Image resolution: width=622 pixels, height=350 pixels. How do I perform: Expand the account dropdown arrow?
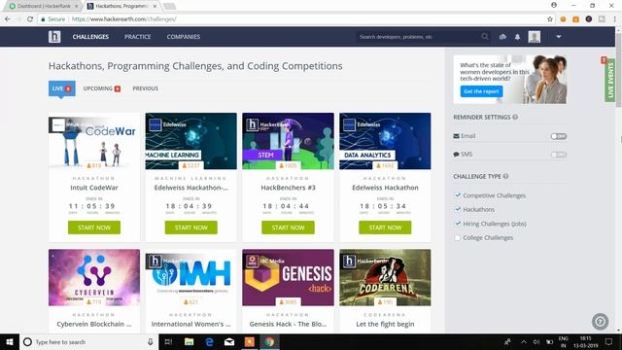click(x=559, y=37)
